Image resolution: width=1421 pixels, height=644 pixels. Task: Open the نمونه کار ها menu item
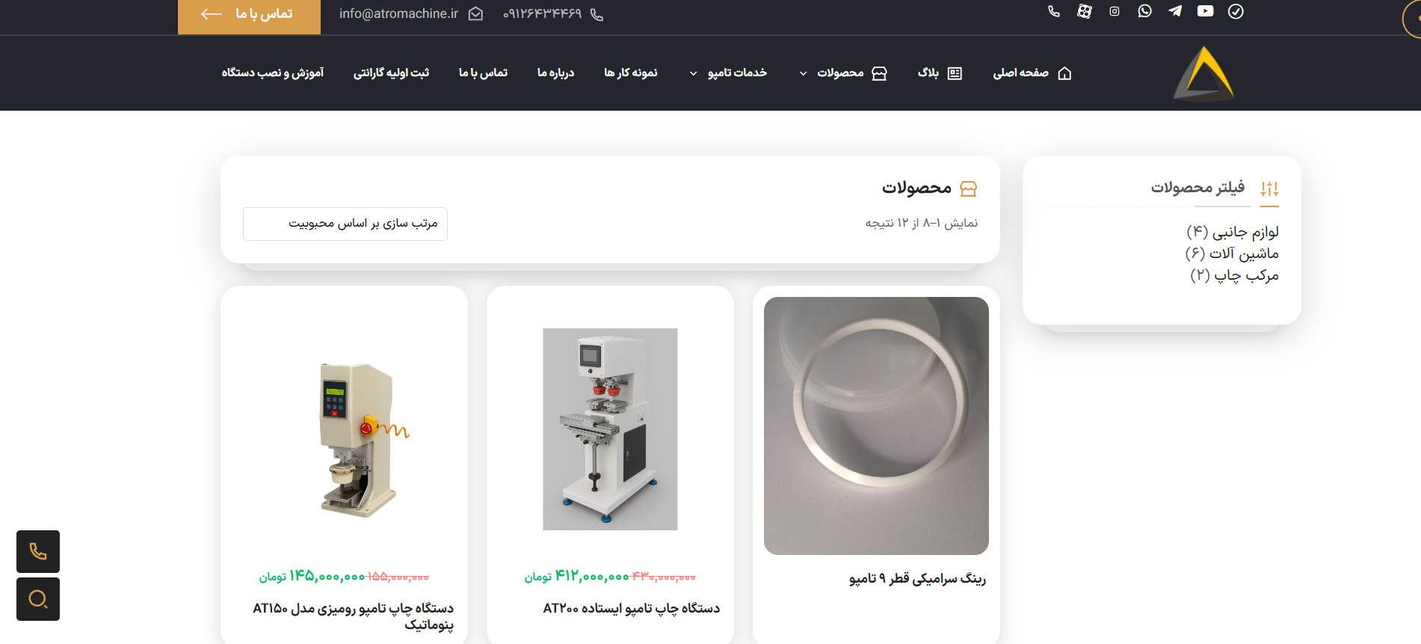[x=631, y=73]
